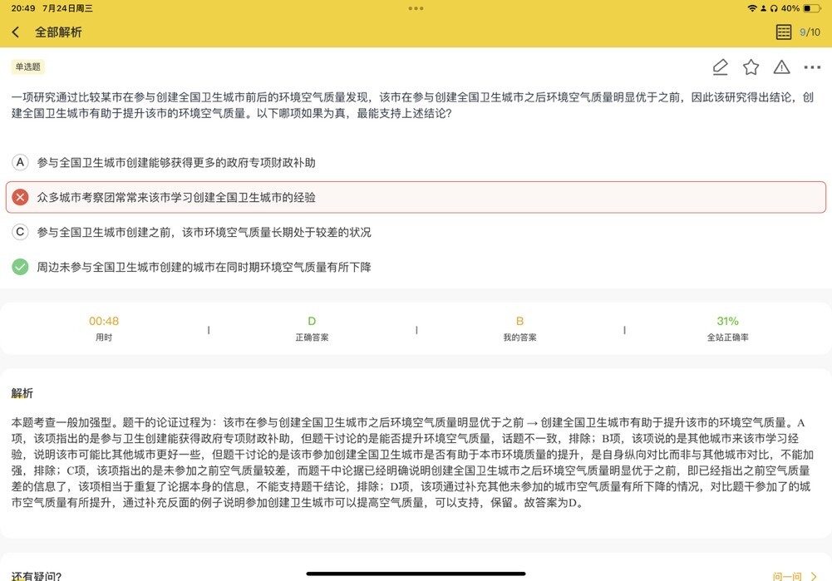Tap the 9/10 question counter
Viewport: 832px width, 581px height.
[810, 32]
